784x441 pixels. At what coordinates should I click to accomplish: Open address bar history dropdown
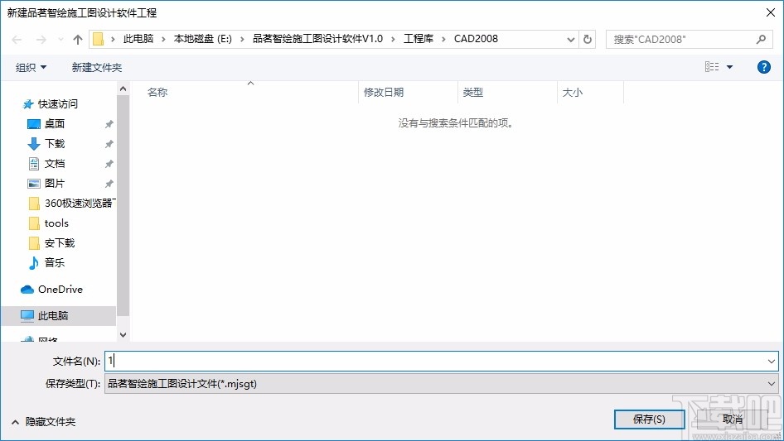(x=570, y=40)
